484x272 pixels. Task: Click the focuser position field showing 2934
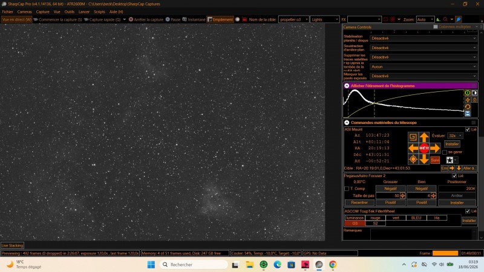[457, 189]
